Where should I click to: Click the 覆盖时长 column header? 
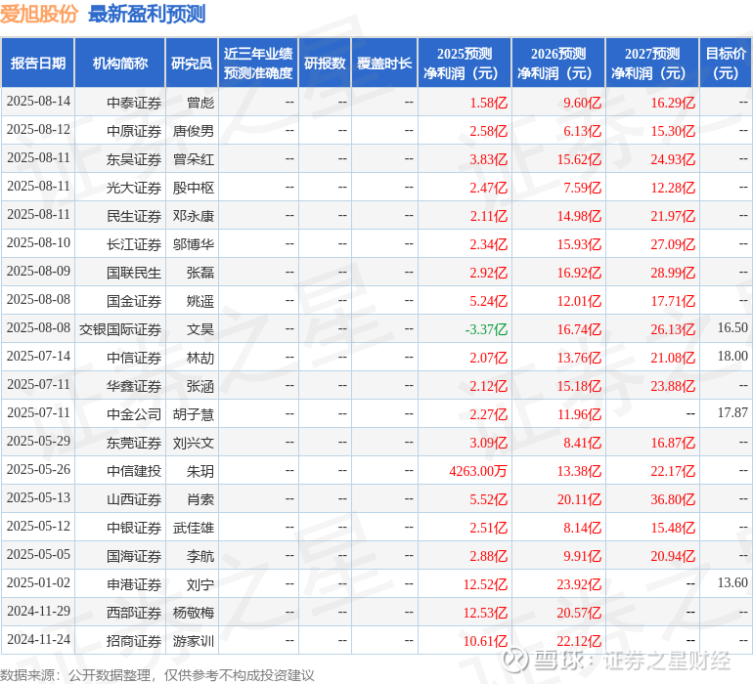pyautogui.click(x=384, y=63)
